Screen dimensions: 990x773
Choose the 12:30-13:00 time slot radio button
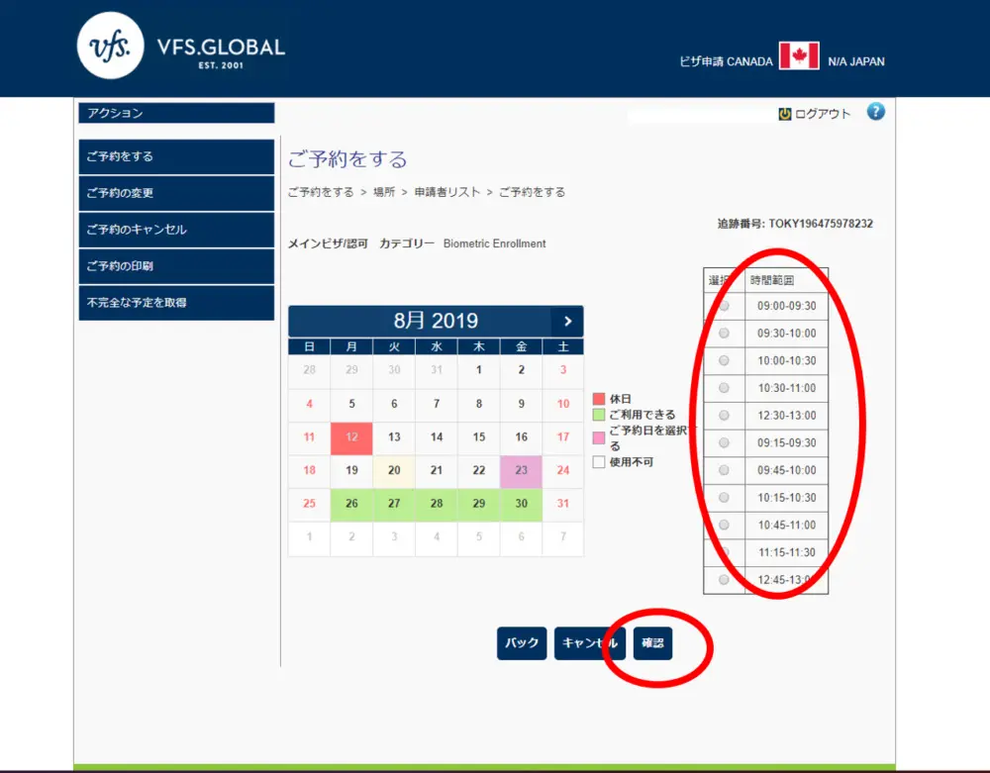pos(724,416)
